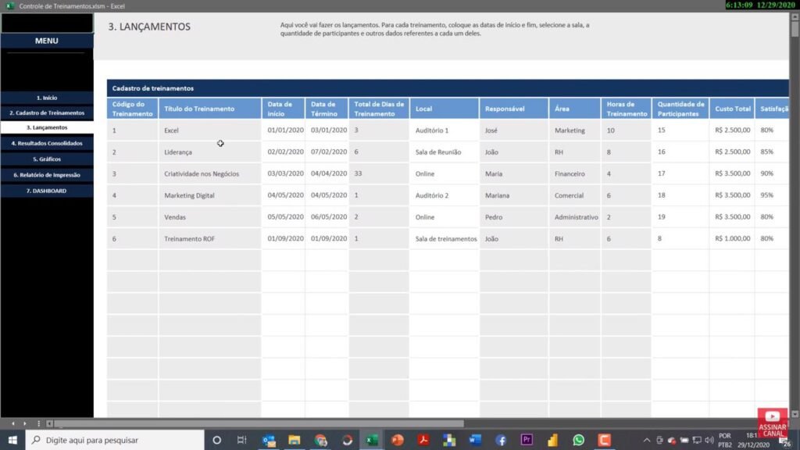Select the 'R$ 1.000,00' cost cell
Screen dimensions: 800x450
coord(732,239)
